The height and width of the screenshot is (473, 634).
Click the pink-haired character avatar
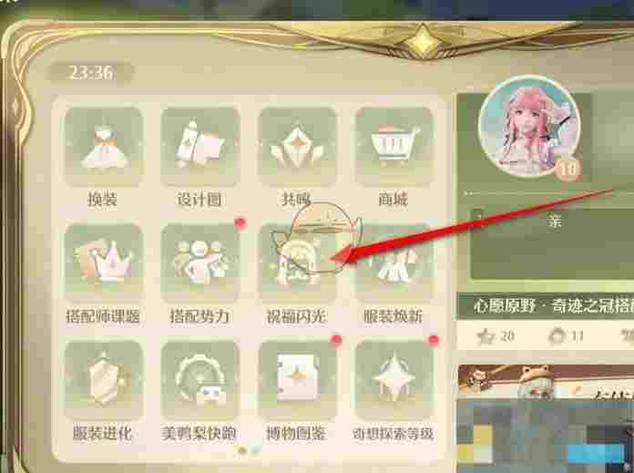pos(529,127)
